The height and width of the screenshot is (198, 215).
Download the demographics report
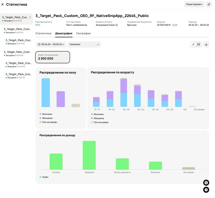(x=206, y=44)
